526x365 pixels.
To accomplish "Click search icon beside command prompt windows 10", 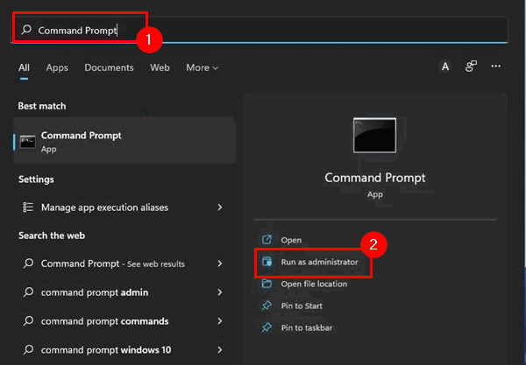I will (29, 349).
